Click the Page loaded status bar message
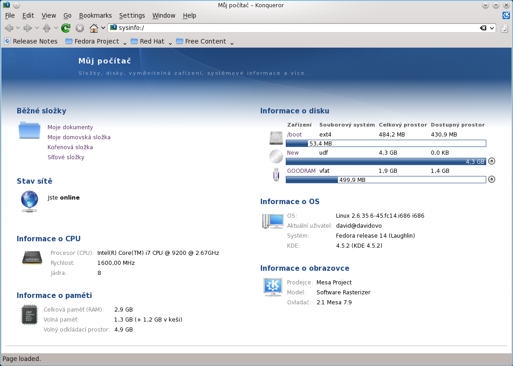Screen dimensions: 513x366 tap(22, 359)
